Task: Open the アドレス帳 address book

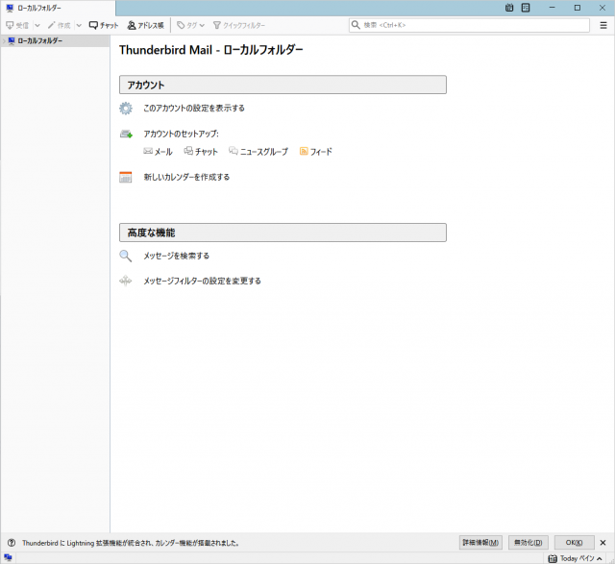Action: (145, 25)
